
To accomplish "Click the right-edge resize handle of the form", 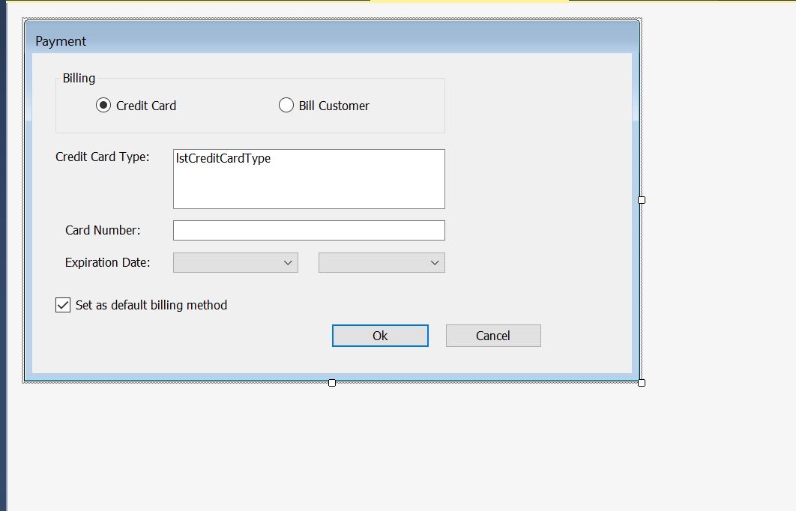I will [x=641, y=199].
